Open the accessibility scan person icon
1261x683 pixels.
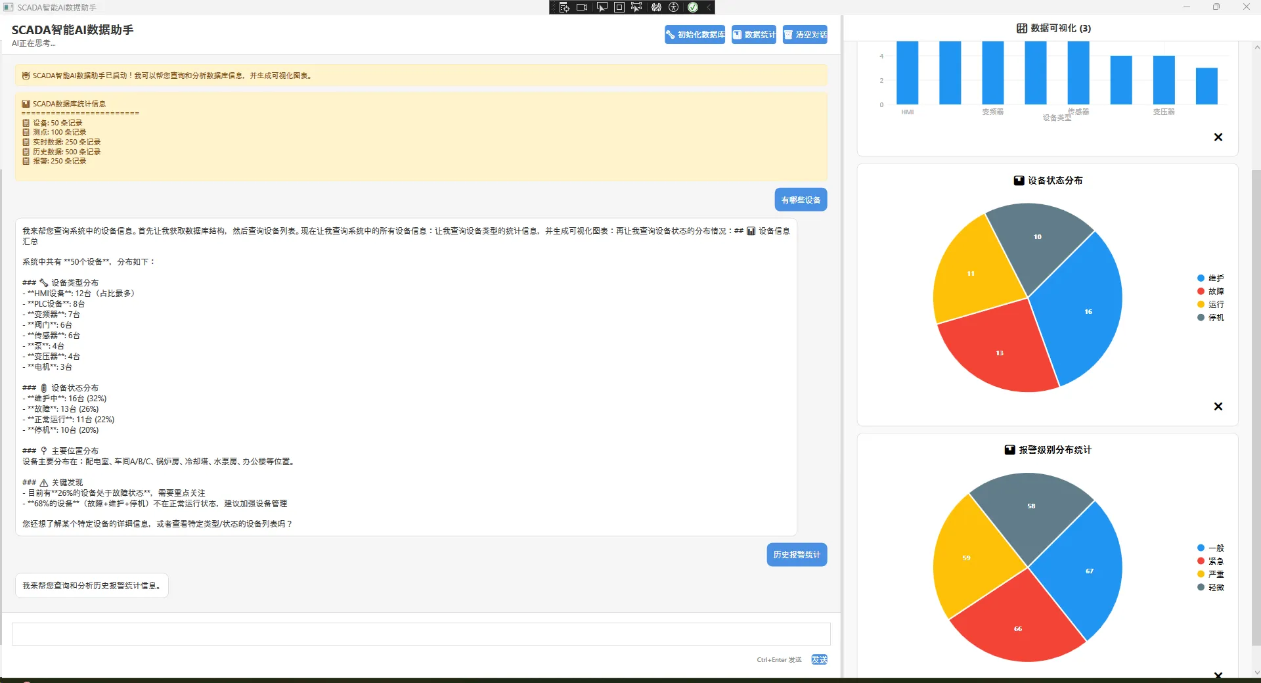(674, 7)
